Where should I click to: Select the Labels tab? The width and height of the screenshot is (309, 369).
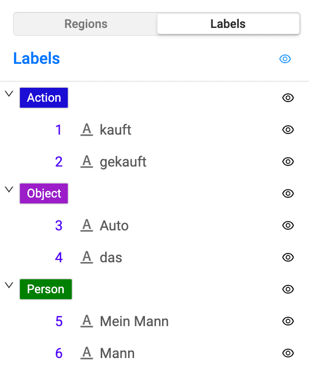(228, 24)
